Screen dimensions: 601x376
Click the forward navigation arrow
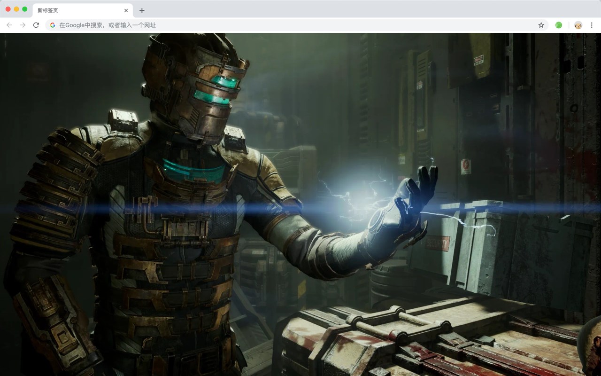point(22,25)
